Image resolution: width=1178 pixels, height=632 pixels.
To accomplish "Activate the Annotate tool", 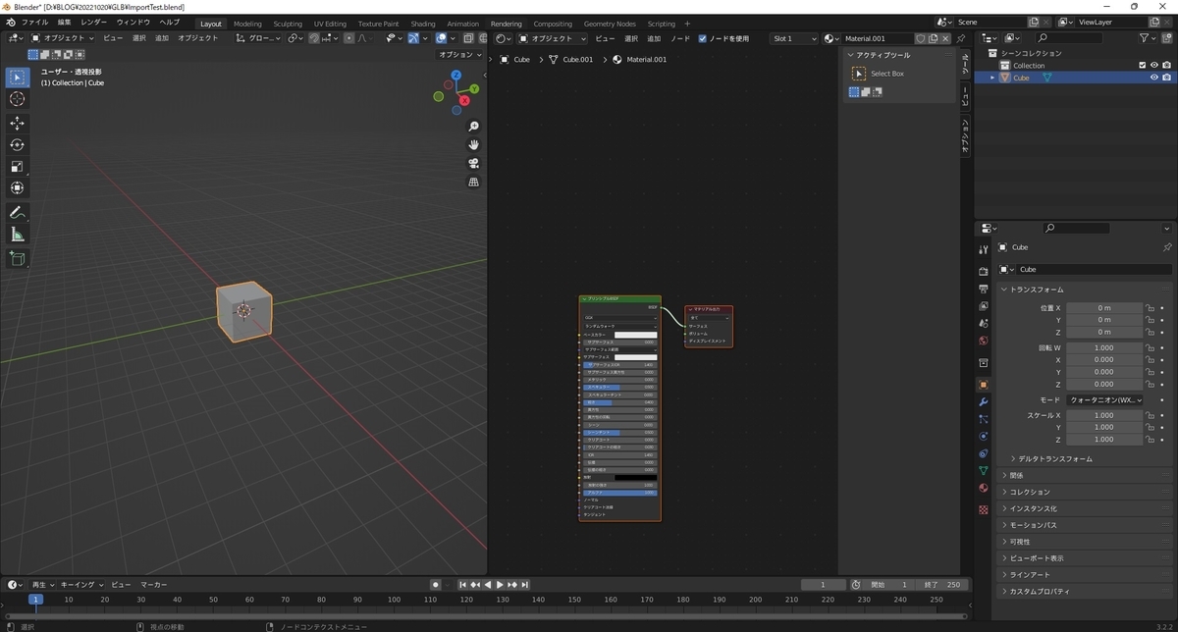I will (17, 213).
